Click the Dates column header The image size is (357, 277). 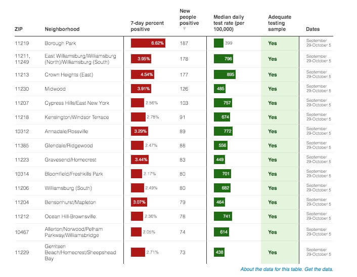[x=313, y=29]
